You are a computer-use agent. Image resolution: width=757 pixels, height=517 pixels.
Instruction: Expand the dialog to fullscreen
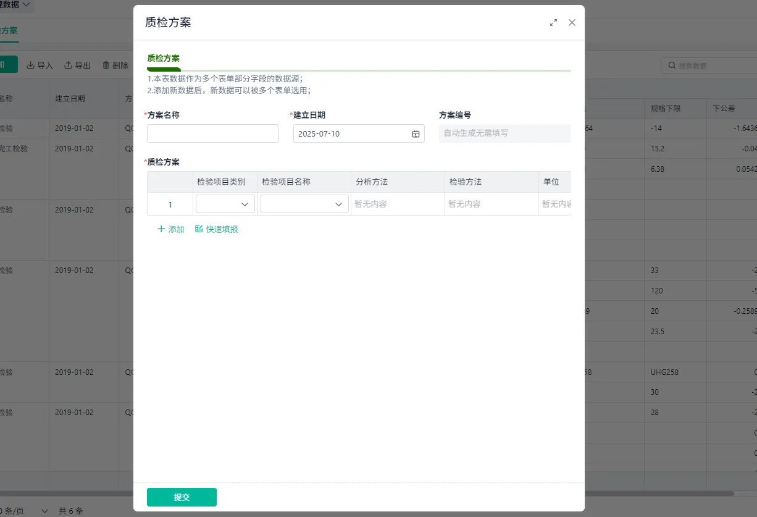point(553,22)
